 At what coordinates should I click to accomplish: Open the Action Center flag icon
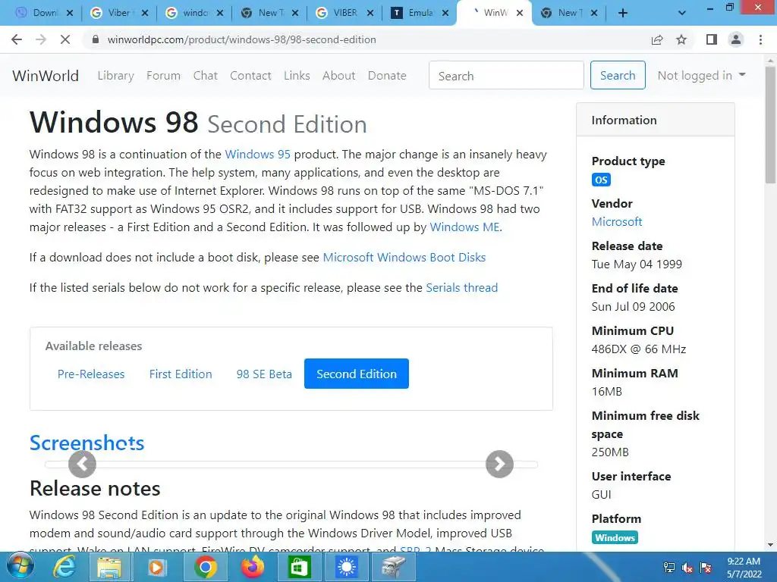pos(706,568)
